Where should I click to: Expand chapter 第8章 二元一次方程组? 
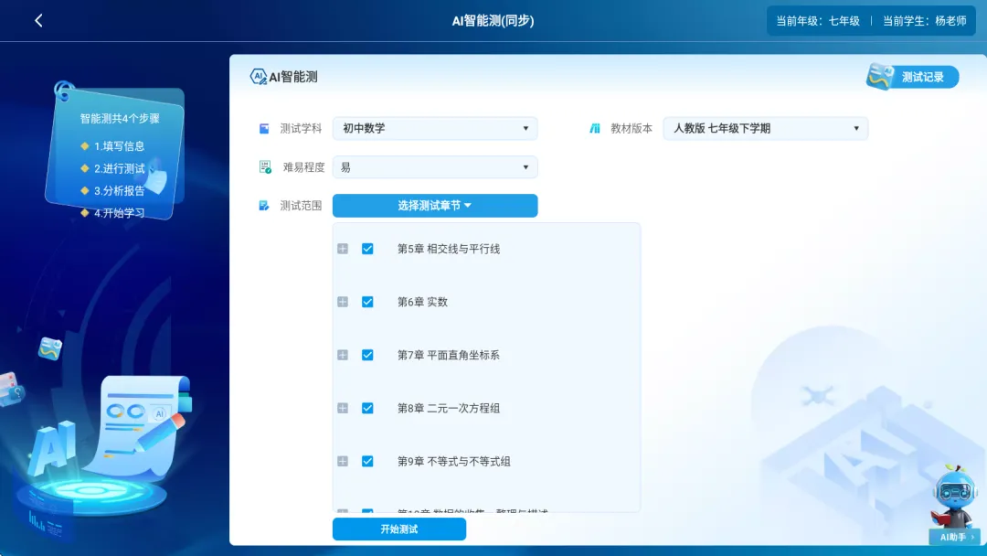(x=343, y=408)
